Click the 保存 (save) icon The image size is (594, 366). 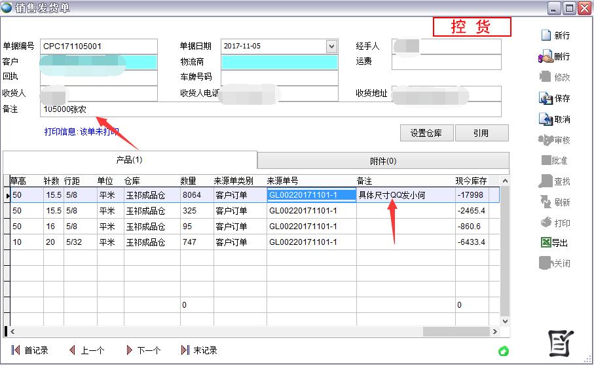546,98
